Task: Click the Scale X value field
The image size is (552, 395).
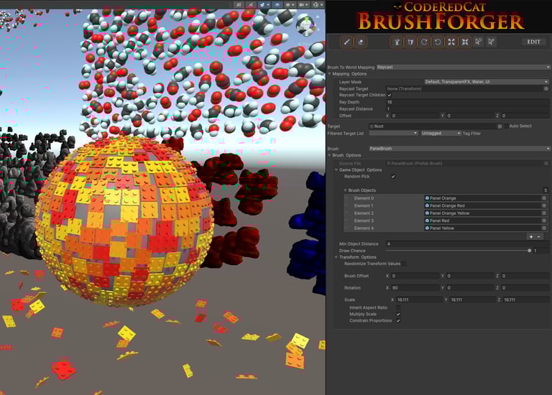Action: point(419,299)
